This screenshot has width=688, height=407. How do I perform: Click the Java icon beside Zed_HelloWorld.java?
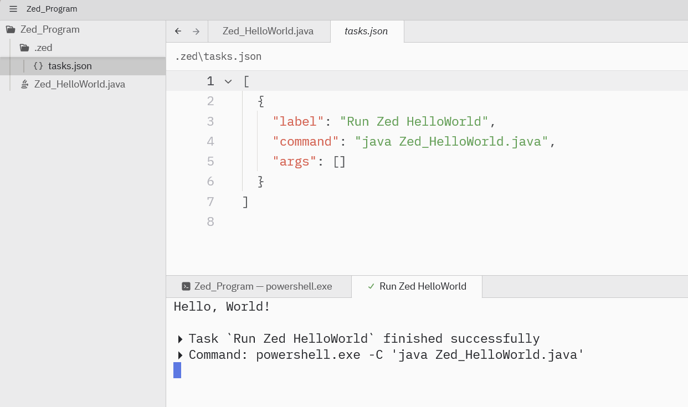pos(24,84)
